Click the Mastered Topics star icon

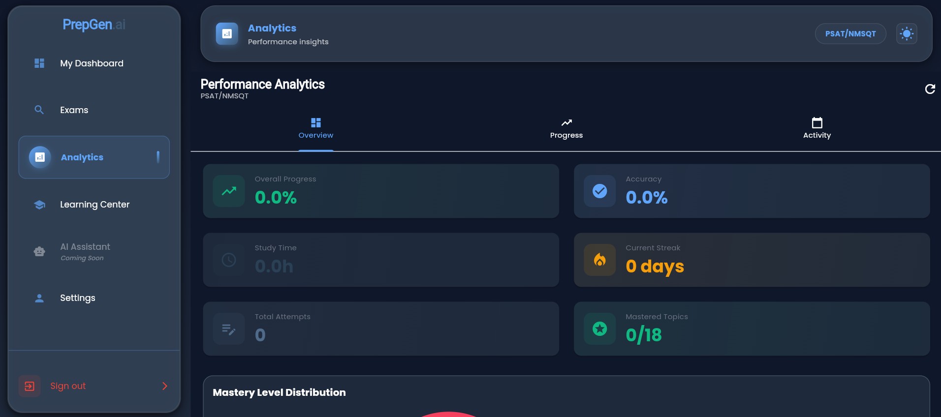click(599, 329)
